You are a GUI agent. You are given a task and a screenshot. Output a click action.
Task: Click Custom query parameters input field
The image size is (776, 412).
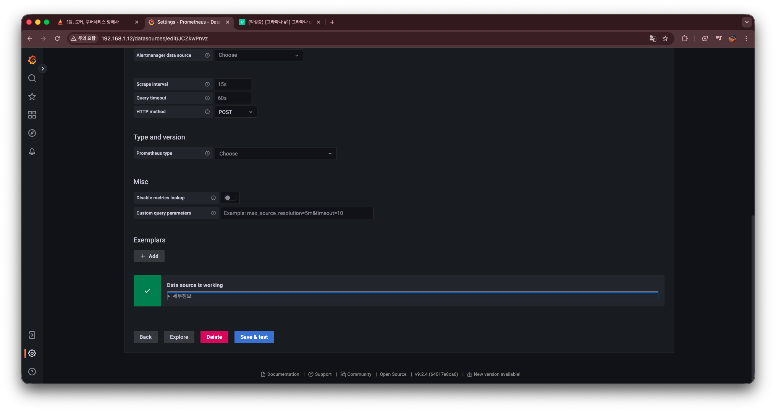point(297,213)
